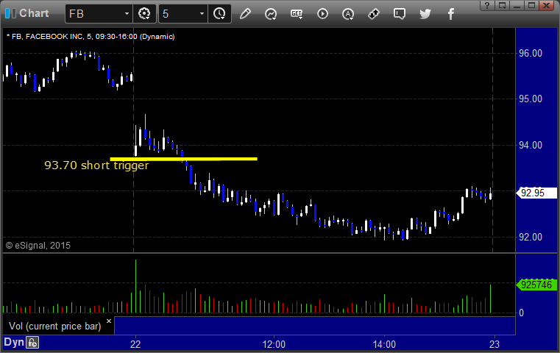Open the studies chart-line icon menu
The height and width of the screenshot is (353, 560).
(271, 14)
